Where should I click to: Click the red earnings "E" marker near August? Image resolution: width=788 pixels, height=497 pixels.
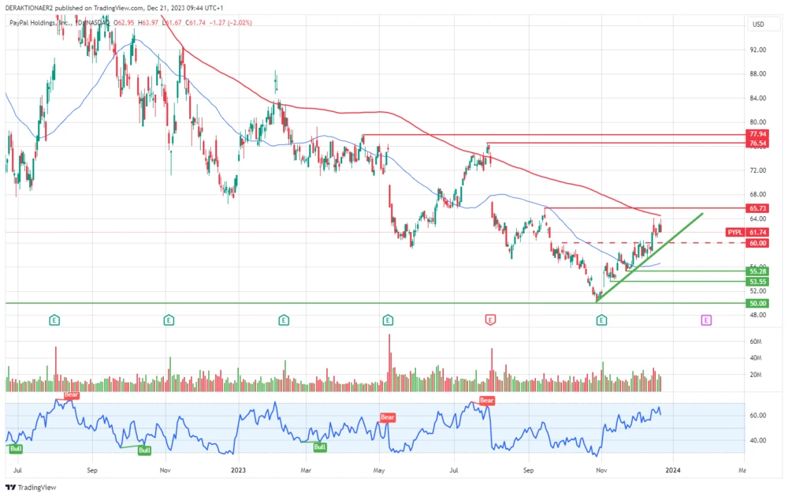489,320
